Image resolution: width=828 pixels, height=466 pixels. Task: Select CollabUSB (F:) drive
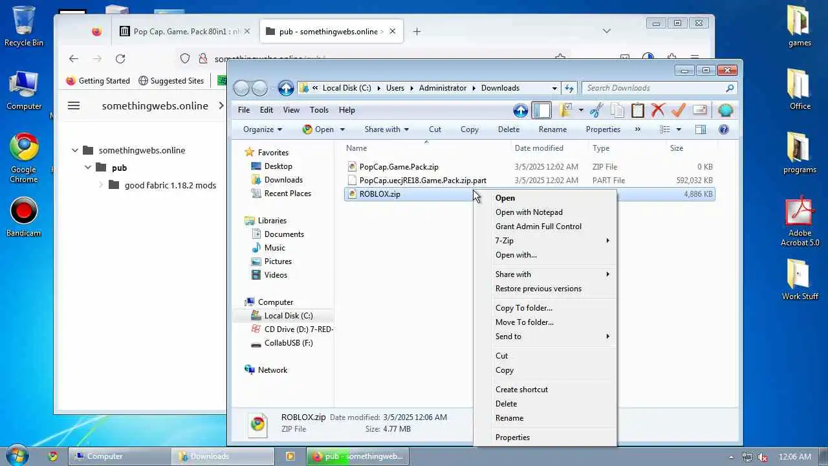[289, 343]
